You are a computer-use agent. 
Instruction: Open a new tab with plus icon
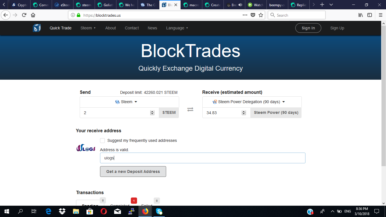click(322, 5)
